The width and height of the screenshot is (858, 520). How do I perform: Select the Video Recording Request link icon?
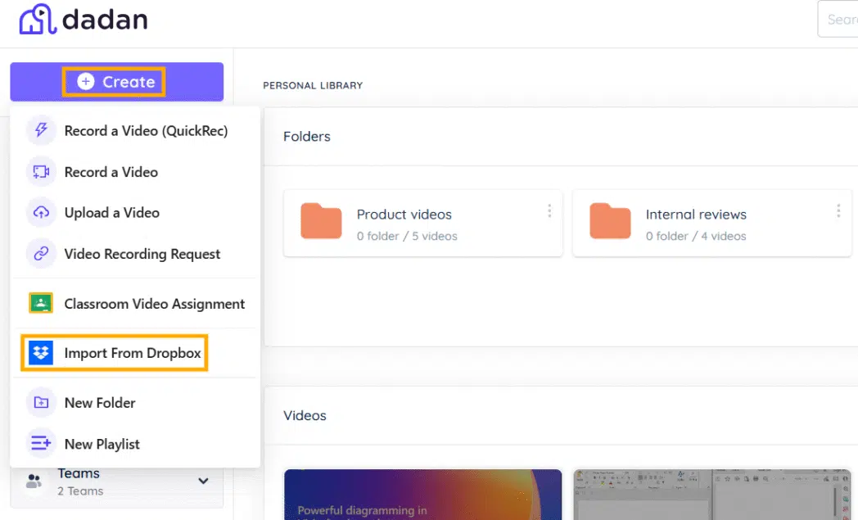pyautogui.click(x=42, y=254)
